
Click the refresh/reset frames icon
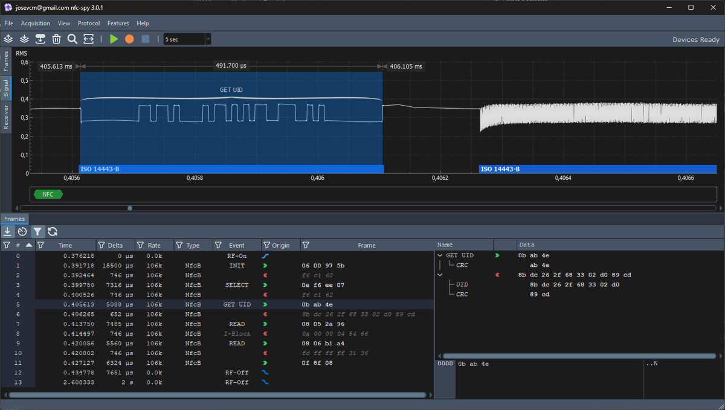click(53, 231)
